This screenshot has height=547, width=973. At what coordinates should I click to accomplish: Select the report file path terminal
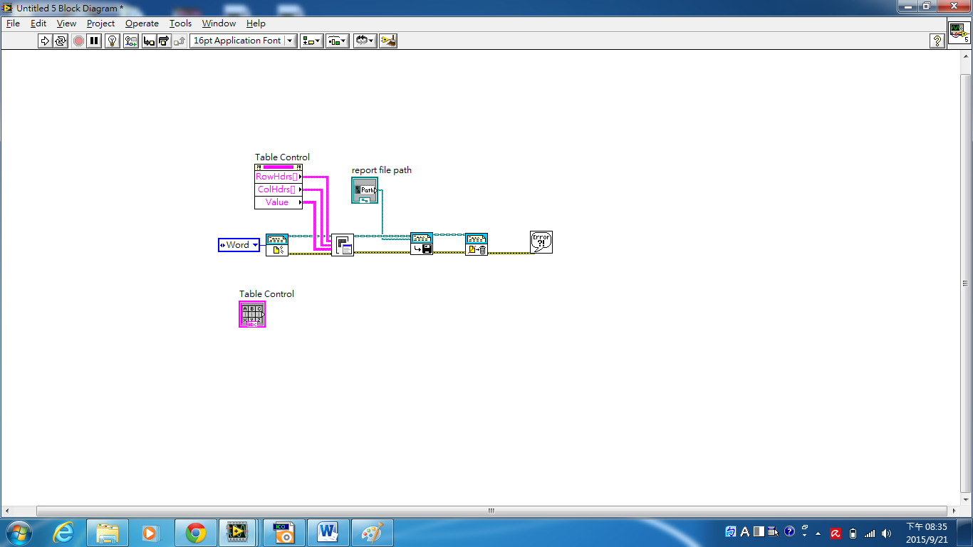tap(365, 190)
